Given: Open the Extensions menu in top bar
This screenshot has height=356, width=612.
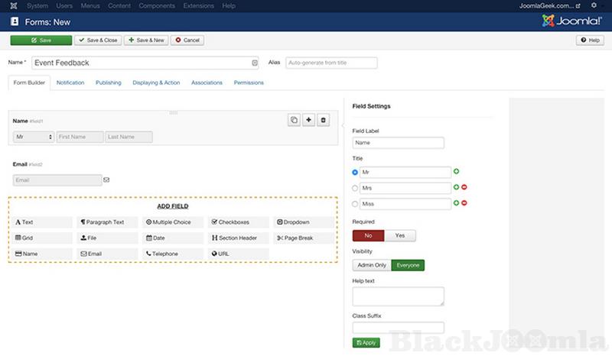Looking at the screenshot, I should click(x=197, y=5).
